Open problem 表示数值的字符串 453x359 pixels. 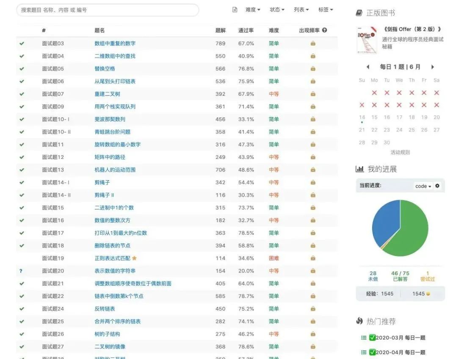click(x=115, y=271)
